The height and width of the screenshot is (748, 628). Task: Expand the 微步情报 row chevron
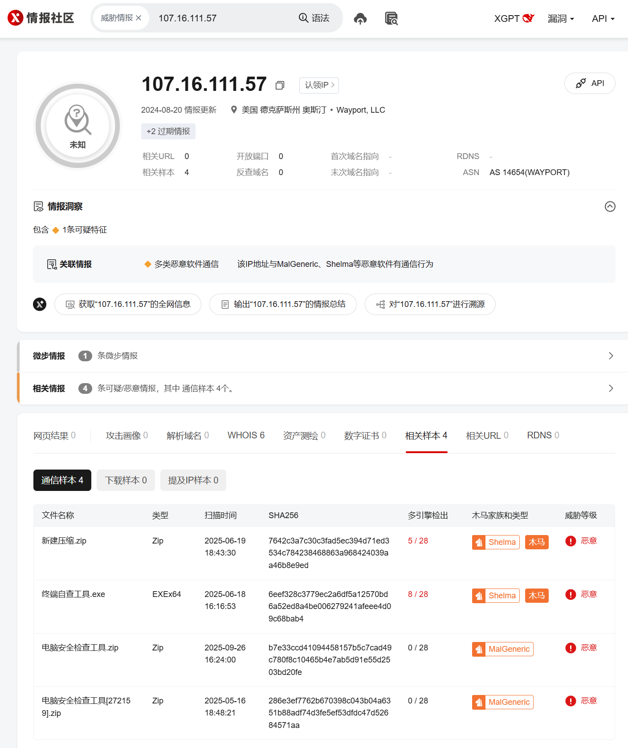click(x=611, y=356)
